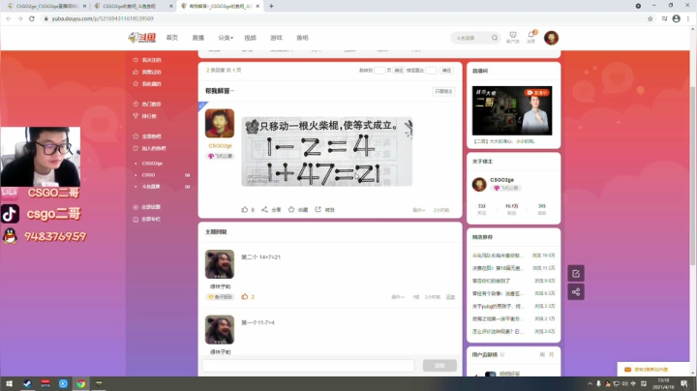Open the notification bell icon
The height and width of the screenshot is (391, 697).
point(531,37)
